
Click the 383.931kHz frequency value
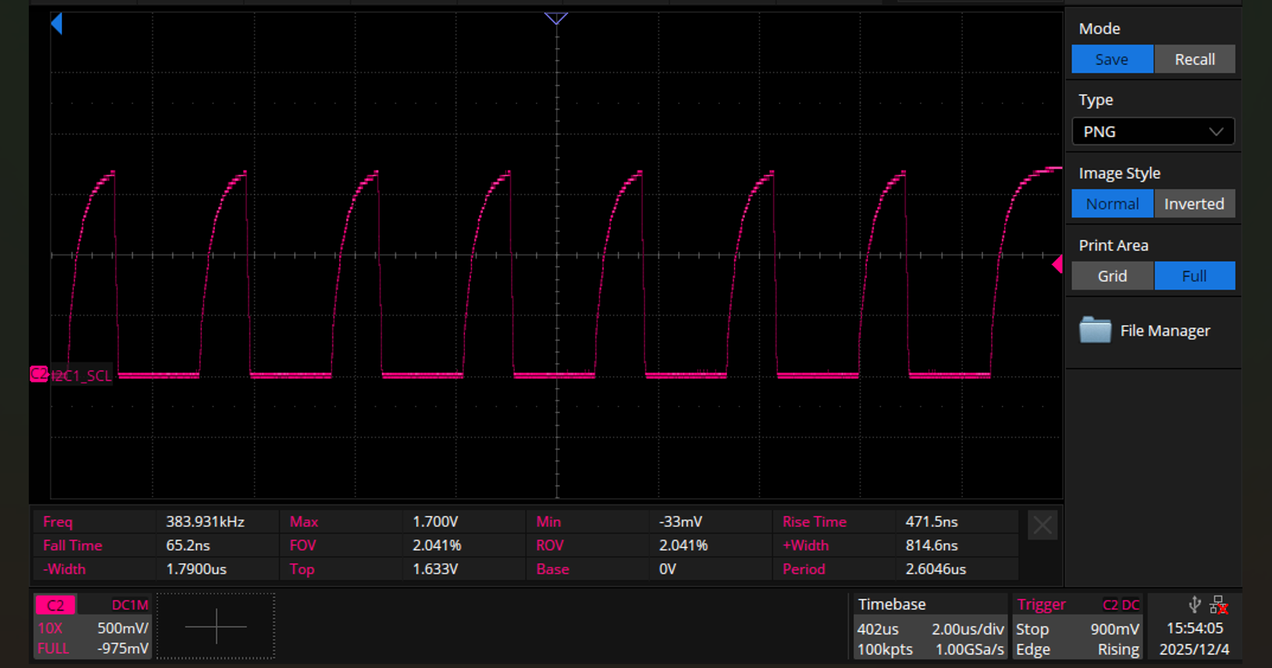point(205,522)
